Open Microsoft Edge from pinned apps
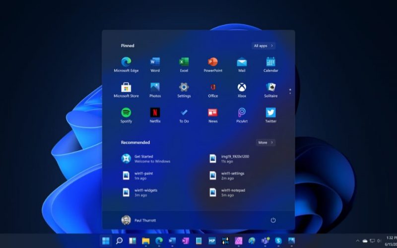The height and width of the screenshot is (248, 397). (126, 65)
